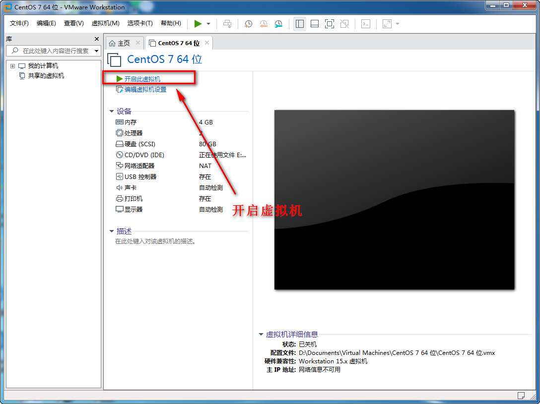Click the CD/DVD (IDE) device row
Screen dimensions: 540x404
coord(181,155)
